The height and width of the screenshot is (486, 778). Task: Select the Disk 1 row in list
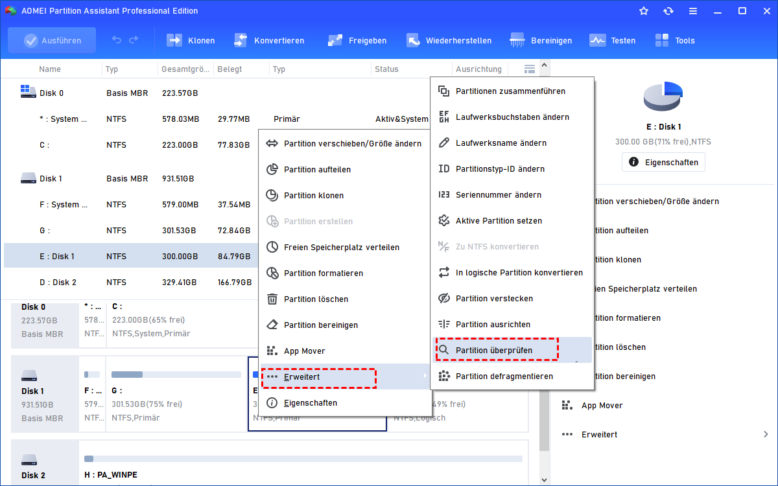pyautogui.click(x=131, y=179)
